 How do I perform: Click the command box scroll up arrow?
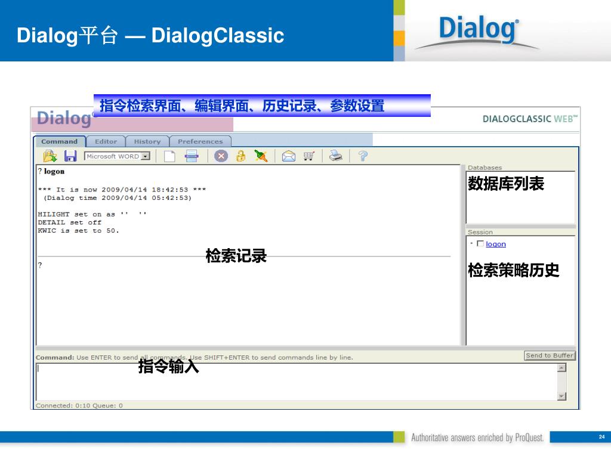click(561, 367)
